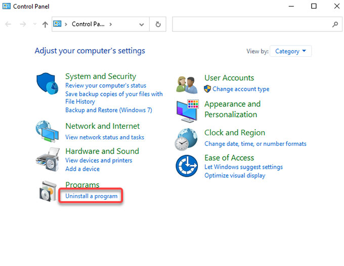Close the Control Panel window
Screen dimensions: 344x266
(337, 6)
